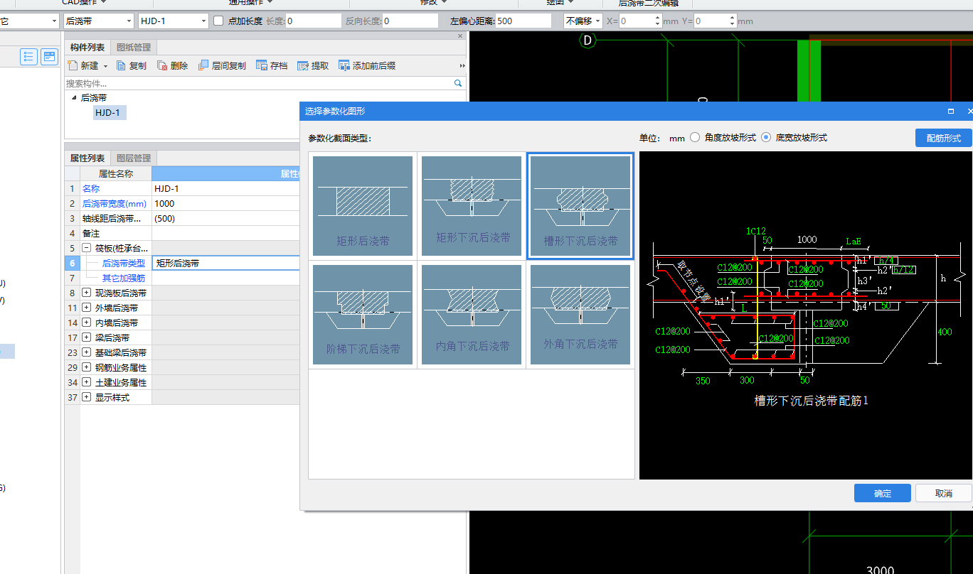Confirm the dialog with 确定

(x=883, y=493)
